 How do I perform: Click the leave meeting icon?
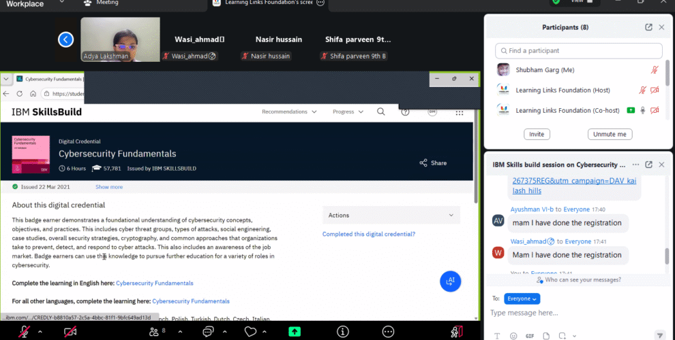pos(455,331)
